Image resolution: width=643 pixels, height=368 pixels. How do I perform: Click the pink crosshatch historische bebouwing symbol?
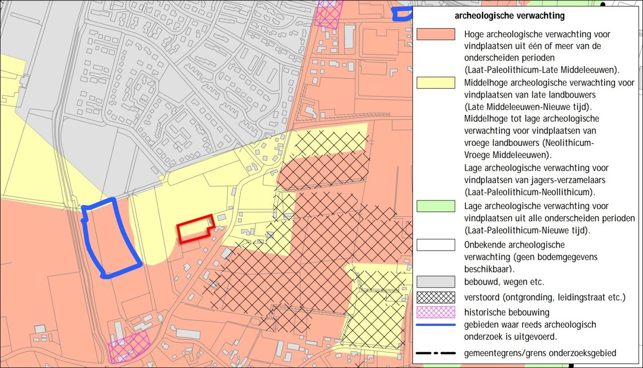coord(436,312)
